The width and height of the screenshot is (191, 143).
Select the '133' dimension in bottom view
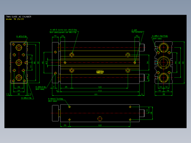(x=100, y=125)
